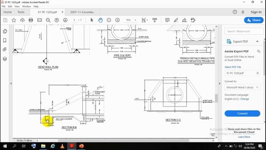This screenshot has width=266, height=150.
Task: Add a comment sticky note
Action: pyautogui.click(x=167, y=20)
